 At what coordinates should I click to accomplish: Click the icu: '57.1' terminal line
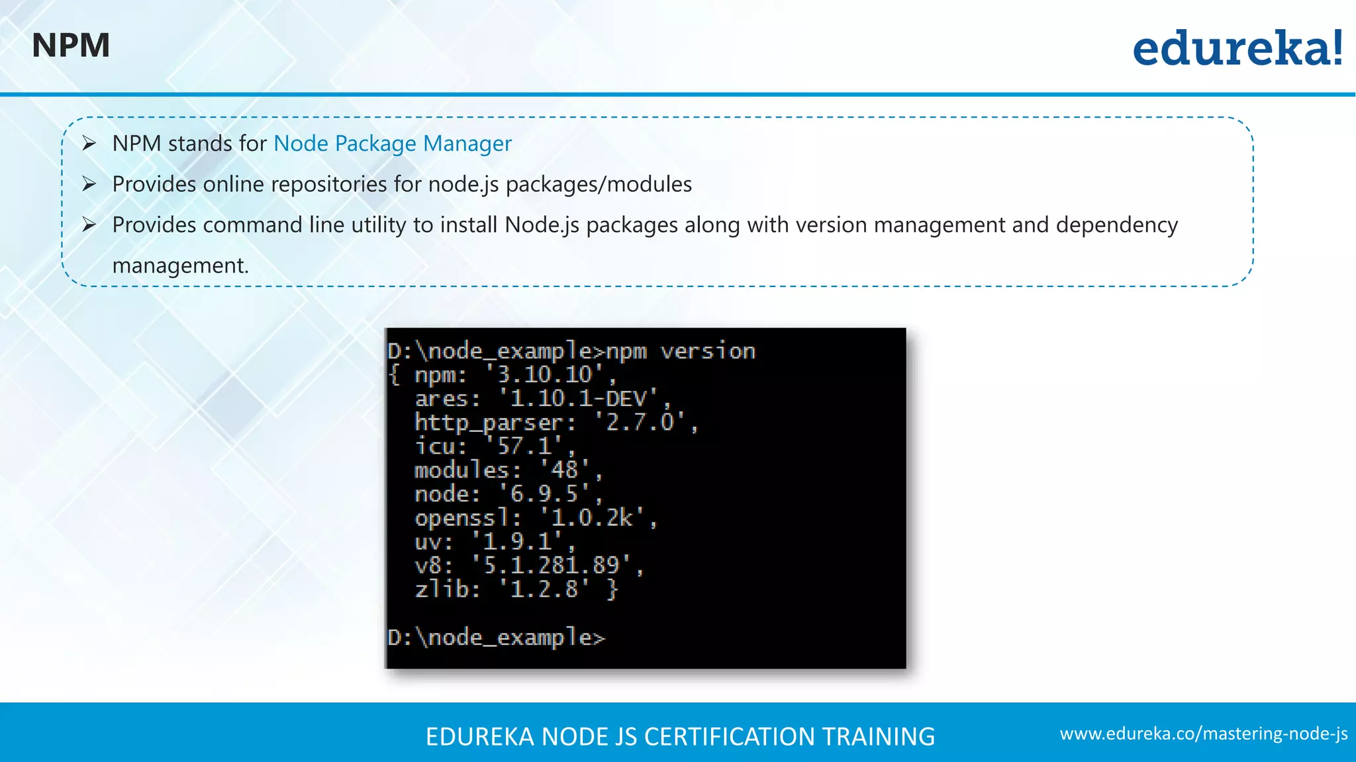[495, 446]
